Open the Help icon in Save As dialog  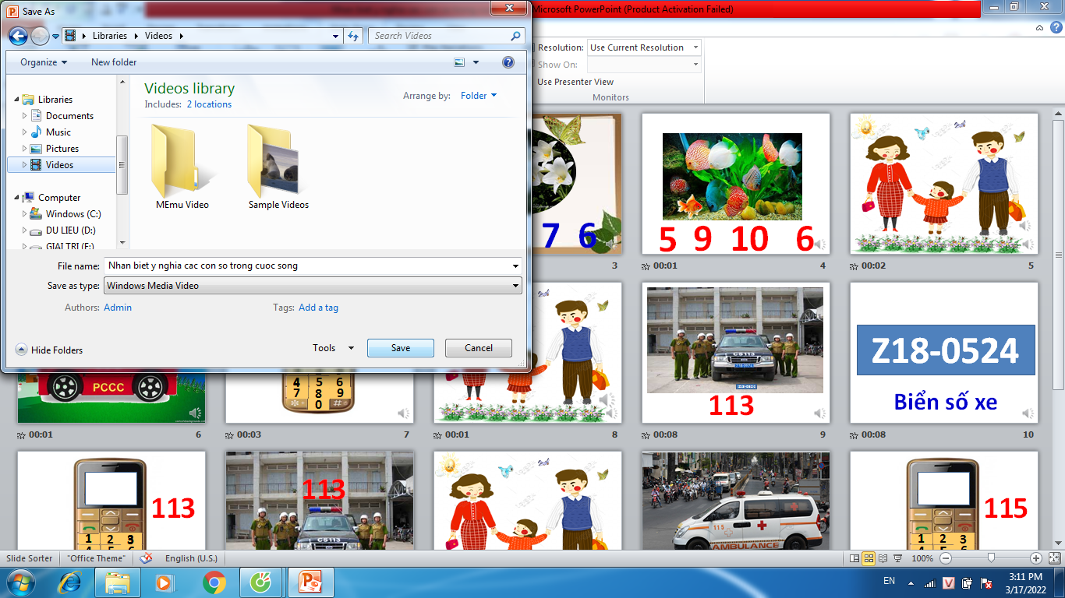coord(508,62)
